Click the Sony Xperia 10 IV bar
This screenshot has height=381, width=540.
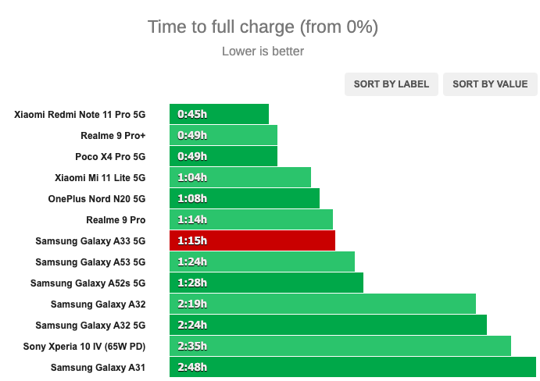tap(340, 346)
